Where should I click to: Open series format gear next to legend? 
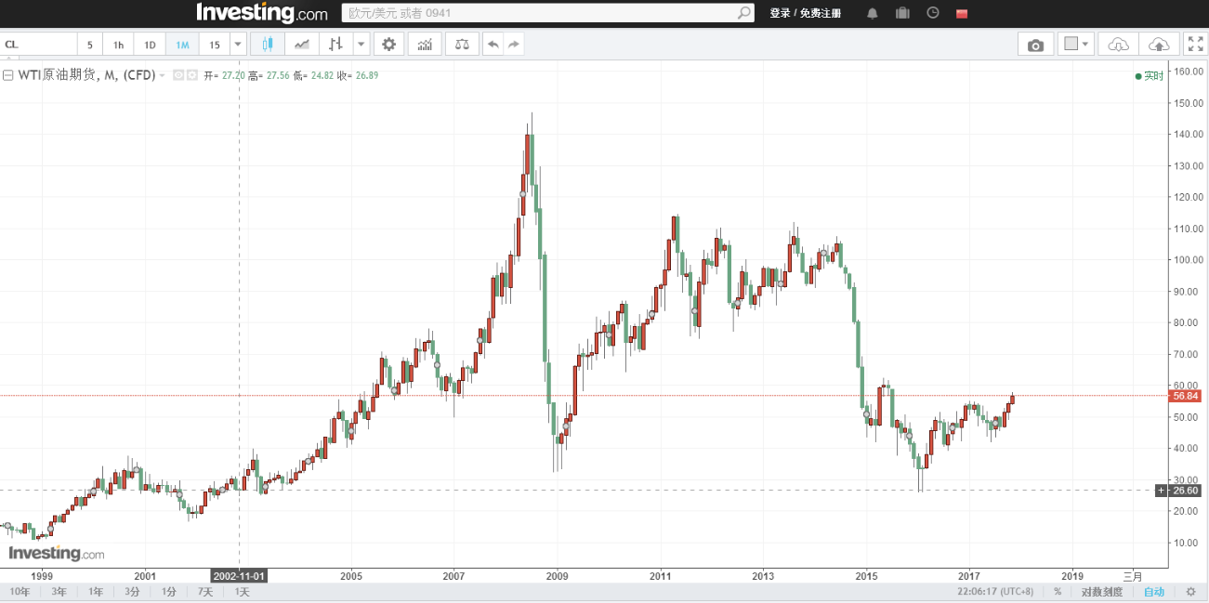click(x=192, y=75)
